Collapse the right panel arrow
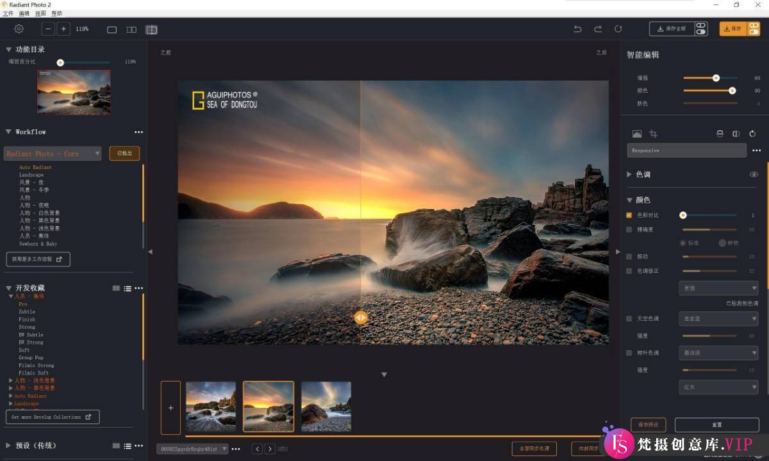This screenshot has width=769, height=461. point(618,252)
